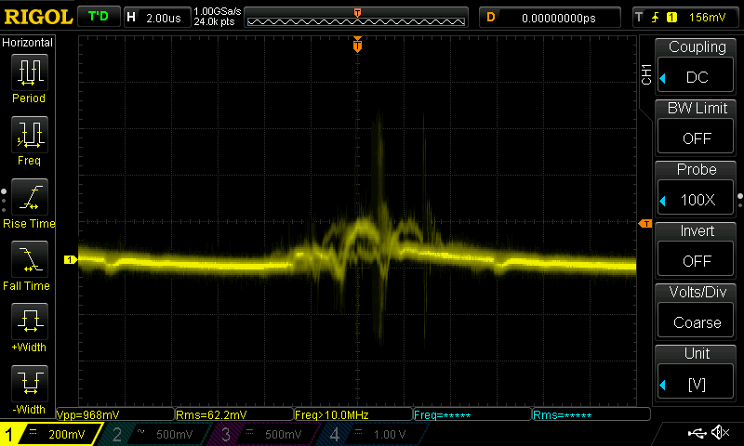Click the H 2.00us timebase readout
744x446 pixels.
(x=157, y=18)
